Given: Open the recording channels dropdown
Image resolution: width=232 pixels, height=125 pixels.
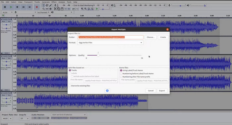Looking at the screenshot, I should pos(43,12).
